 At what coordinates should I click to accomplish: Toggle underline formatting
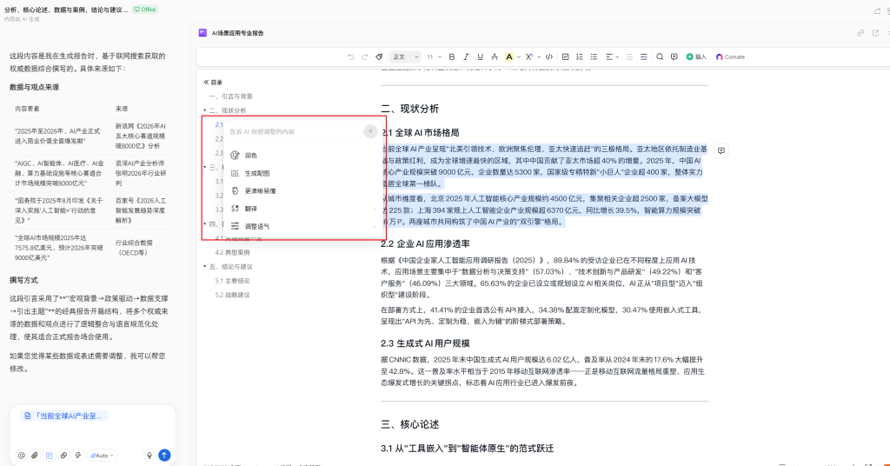coord(480,57)
